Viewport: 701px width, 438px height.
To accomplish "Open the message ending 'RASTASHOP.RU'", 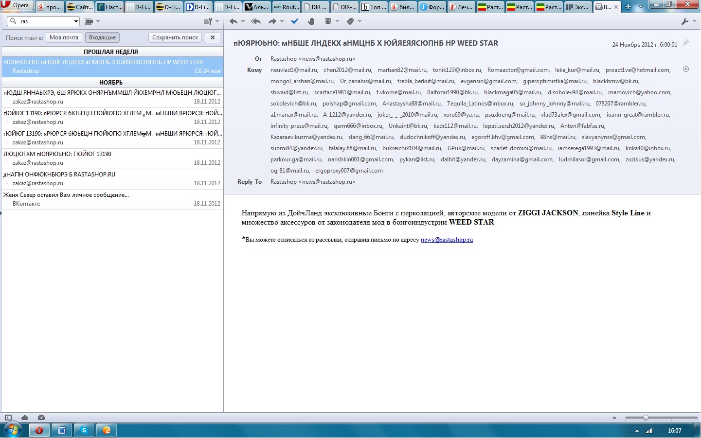I will 112,178.
